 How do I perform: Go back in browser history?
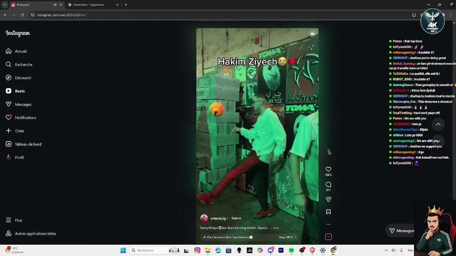[5, 15]
